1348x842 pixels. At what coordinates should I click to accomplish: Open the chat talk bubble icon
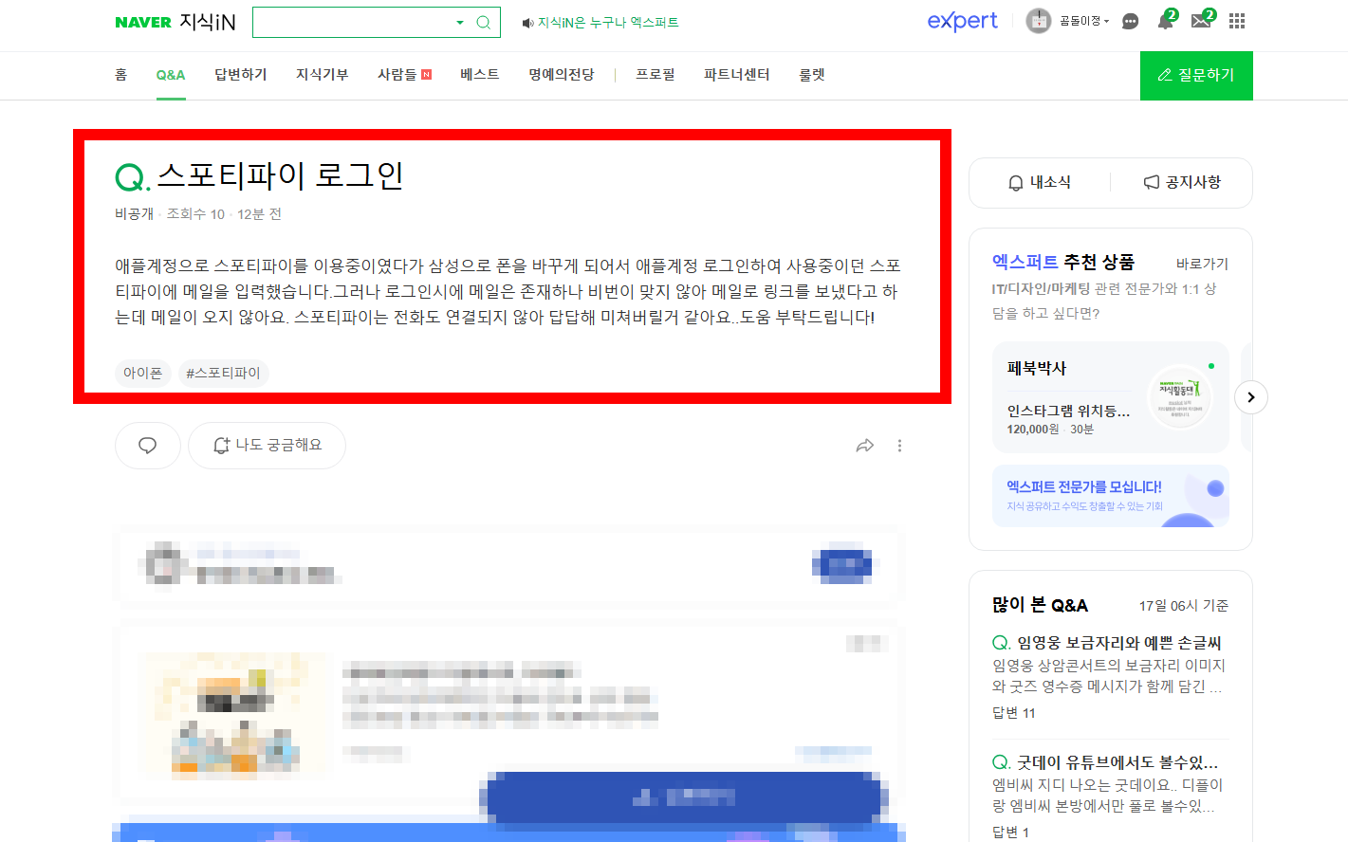[1130, 21]
